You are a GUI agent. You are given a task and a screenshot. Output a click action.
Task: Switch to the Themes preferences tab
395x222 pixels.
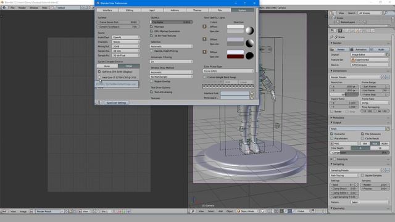pos(197,10)
